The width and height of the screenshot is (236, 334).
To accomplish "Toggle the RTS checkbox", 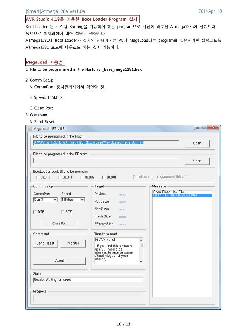I will 62,212.
